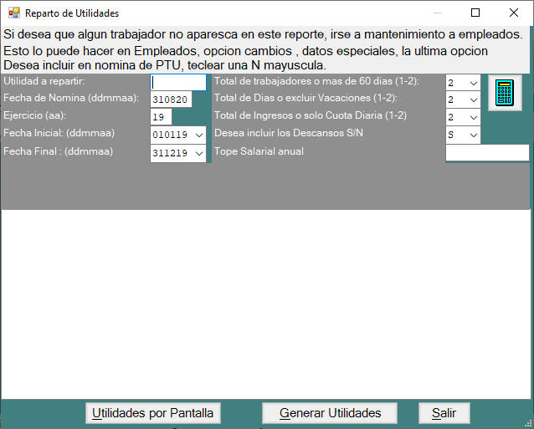
Task: Select the Ejercicio year field
Action: coord(161,117)
